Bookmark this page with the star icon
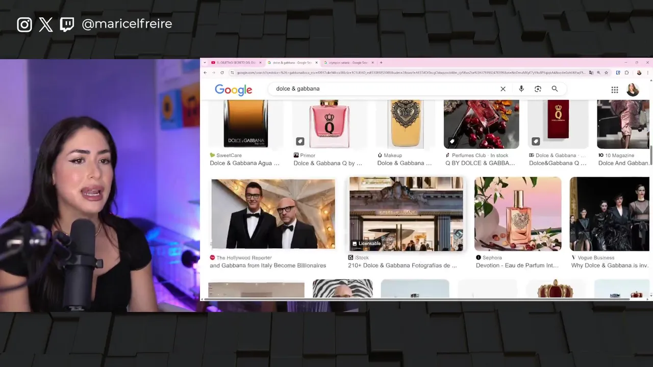 coord(606,73)
